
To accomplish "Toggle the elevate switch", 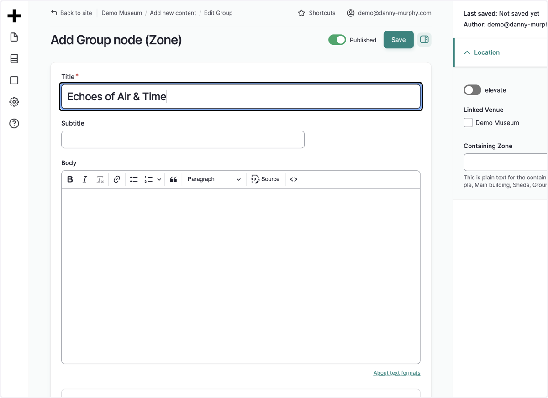I will coord(472,90).
